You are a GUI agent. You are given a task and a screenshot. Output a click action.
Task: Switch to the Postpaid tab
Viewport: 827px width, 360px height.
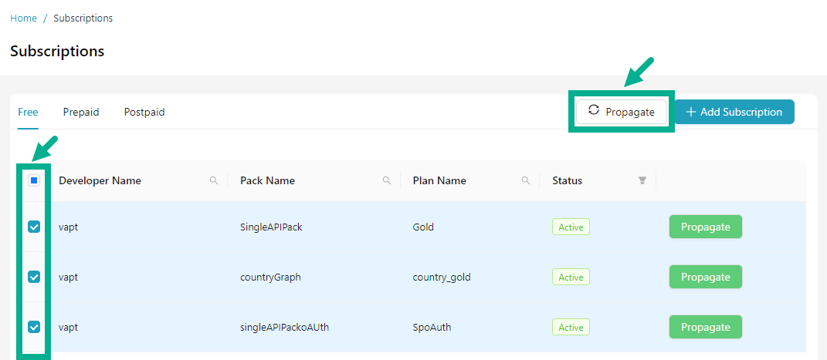pos(144,112)
